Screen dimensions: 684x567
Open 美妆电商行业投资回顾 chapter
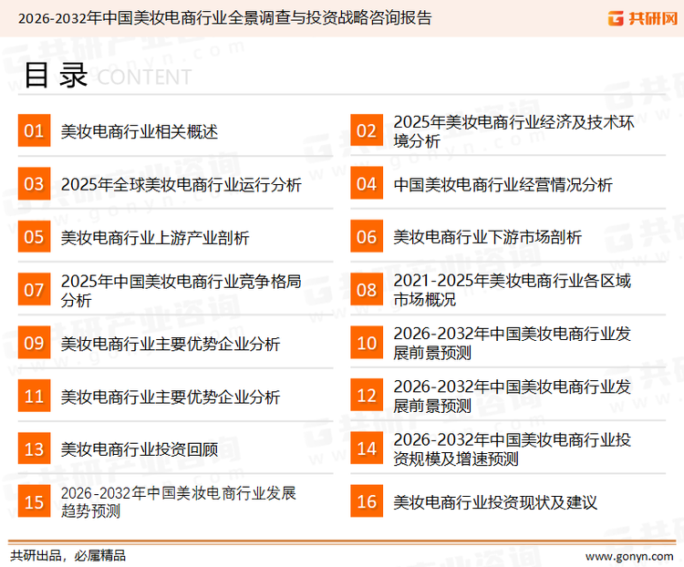tap(139, 448)
